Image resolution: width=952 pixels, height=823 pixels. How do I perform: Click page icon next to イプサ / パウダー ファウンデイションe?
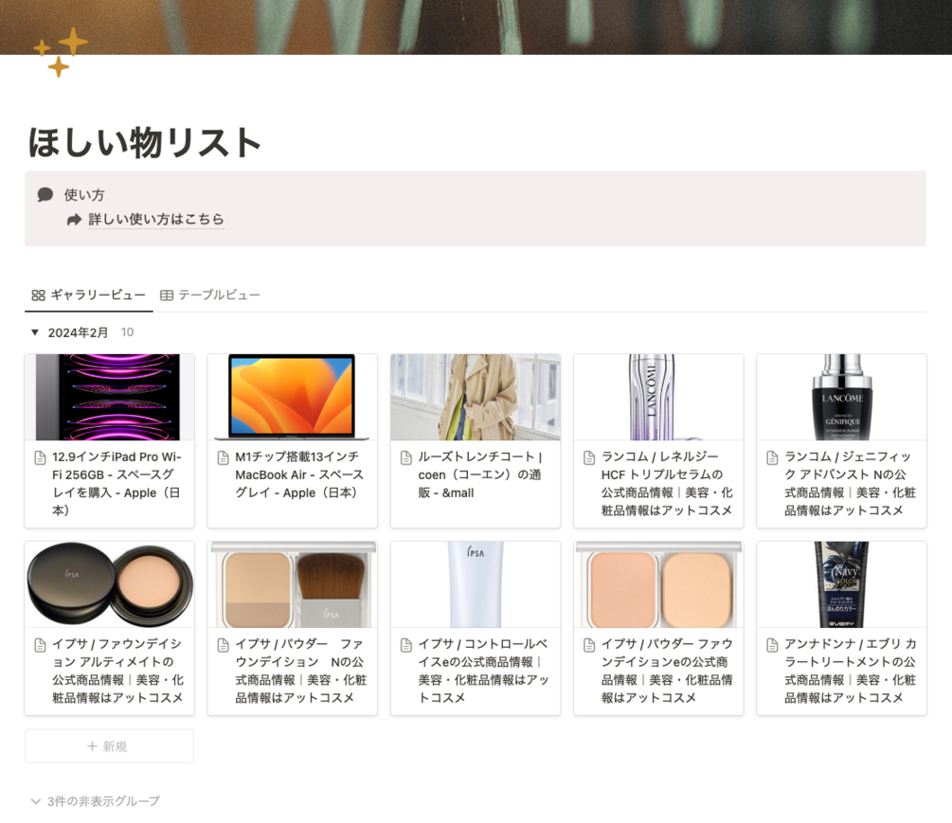coord(589,645)
